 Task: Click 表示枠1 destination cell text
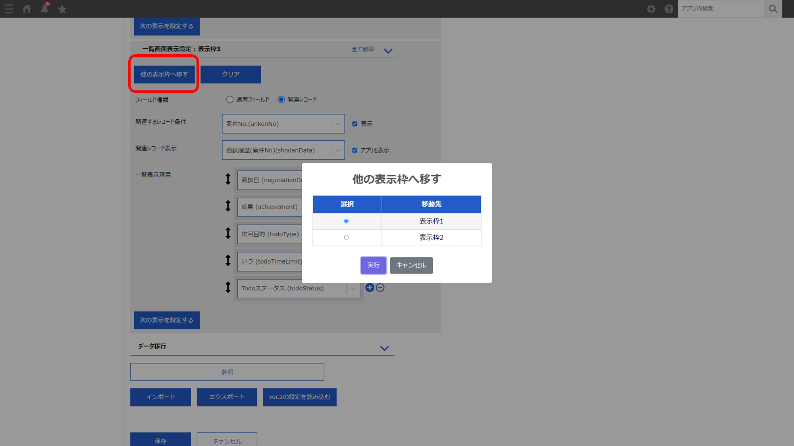[x=431, y=221]
